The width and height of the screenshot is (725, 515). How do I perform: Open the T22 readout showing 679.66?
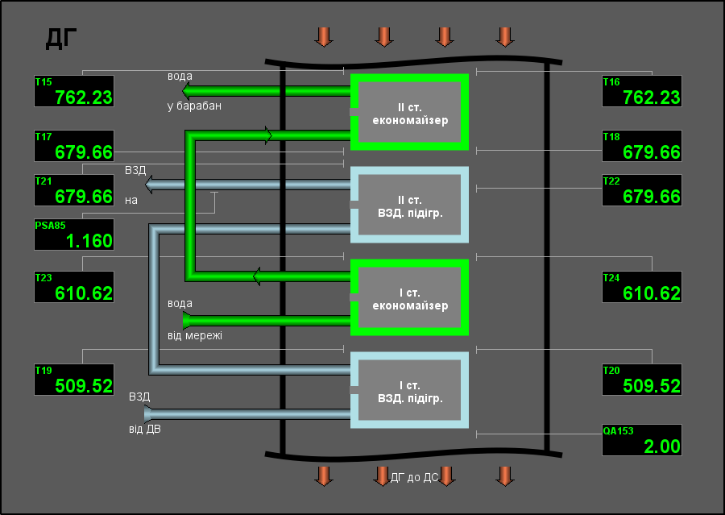(642, 190)
